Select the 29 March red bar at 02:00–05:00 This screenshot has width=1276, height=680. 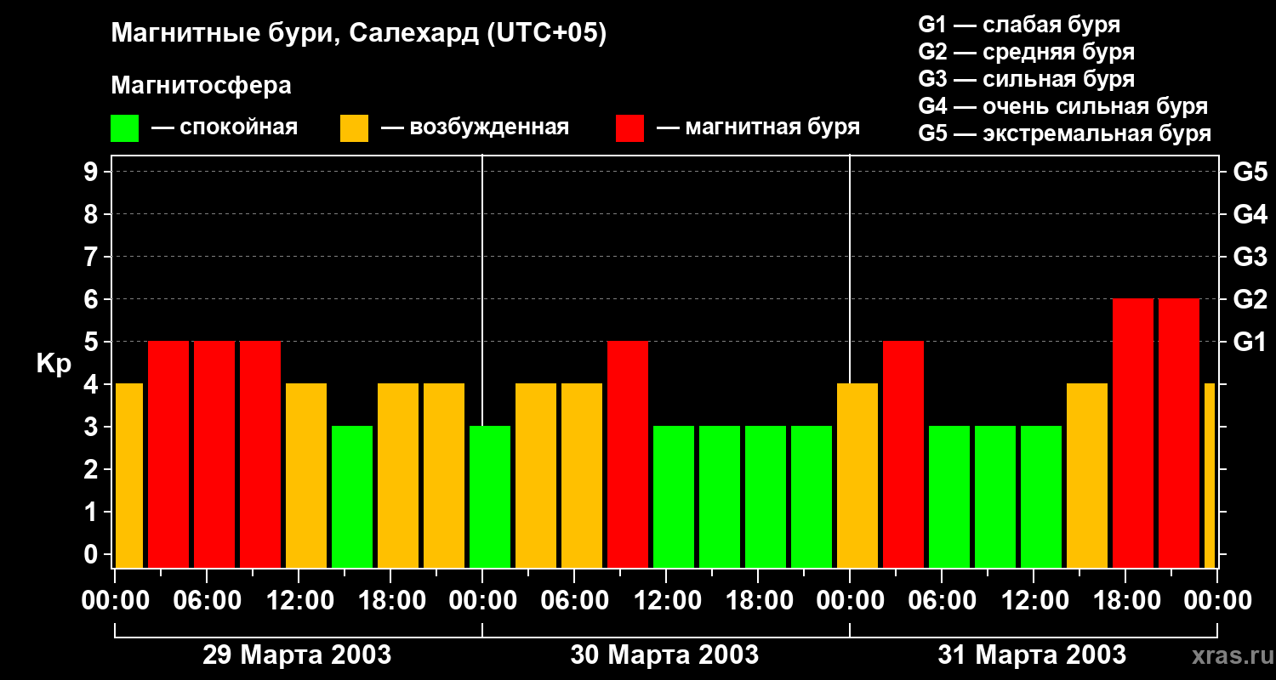(168, 455)
